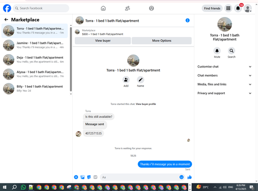
Task: Open the Windows taskbar search icon
Action: 14,187
